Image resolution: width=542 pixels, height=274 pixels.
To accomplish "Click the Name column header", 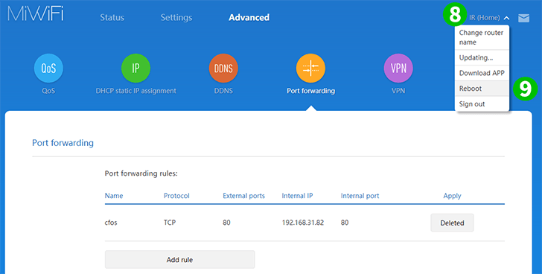I will click(x=114, y=196).
